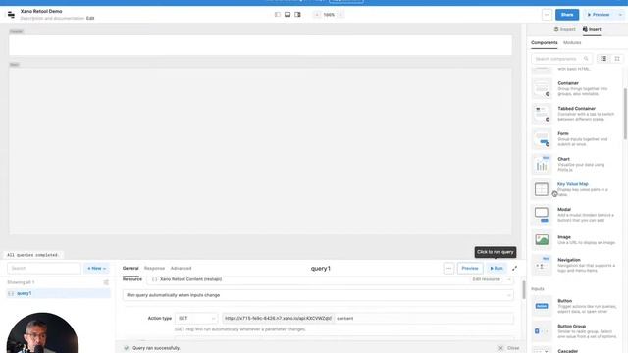Screen dimensions: 628x353
Task: Click the main canvas body area
Action: point(260,151)
